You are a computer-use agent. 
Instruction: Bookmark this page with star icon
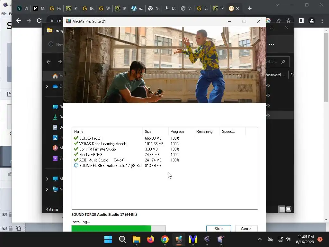289,21
